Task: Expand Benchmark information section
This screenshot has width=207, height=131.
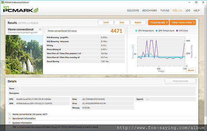Action: tap(10, 119)
